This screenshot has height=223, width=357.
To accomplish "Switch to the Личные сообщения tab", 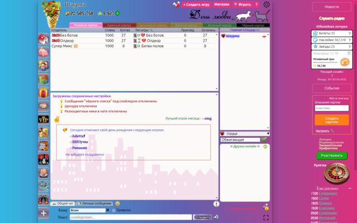I will coord(95,203).
